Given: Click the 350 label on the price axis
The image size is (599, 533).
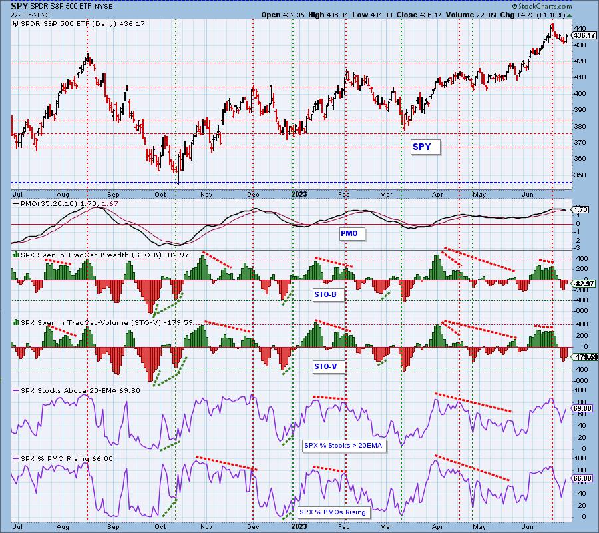Looking at the screenshot, I should 580,175.
